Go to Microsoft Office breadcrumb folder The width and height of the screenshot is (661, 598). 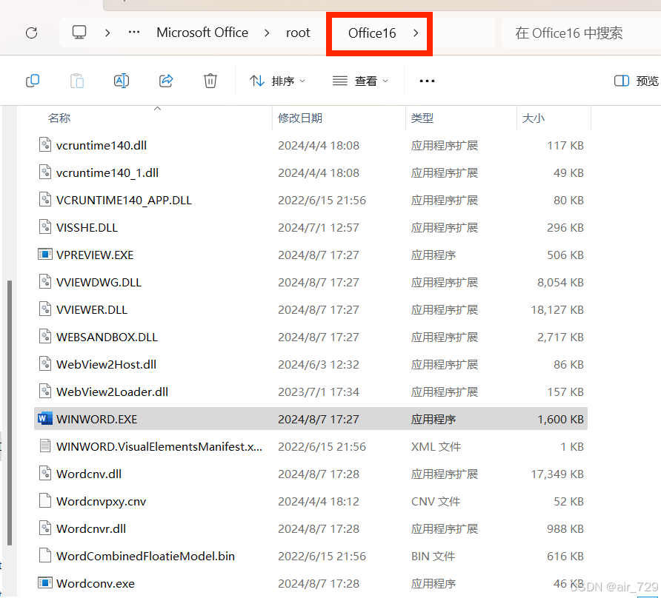[202, 33]
